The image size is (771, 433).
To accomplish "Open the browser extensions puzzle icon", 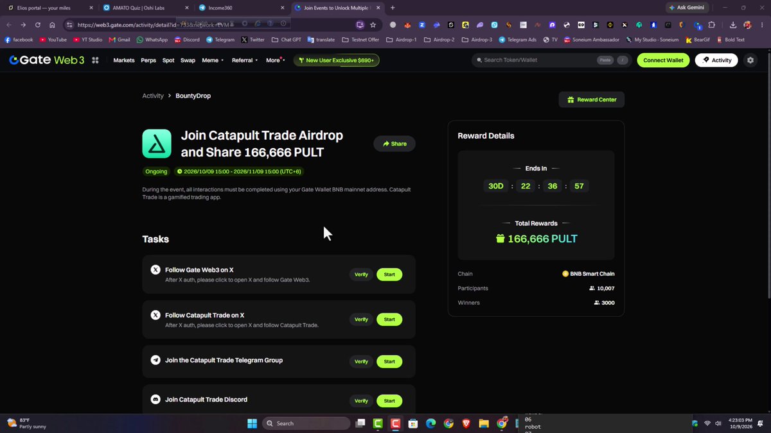I will click(711, 25).
